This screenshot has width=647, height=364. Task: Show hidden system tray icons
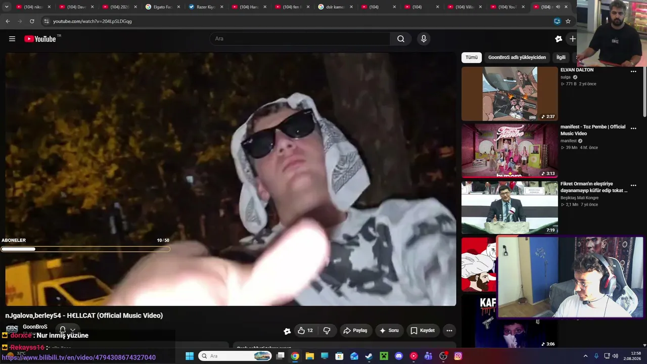[585, 356]
